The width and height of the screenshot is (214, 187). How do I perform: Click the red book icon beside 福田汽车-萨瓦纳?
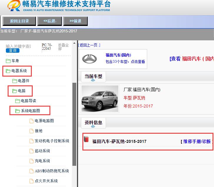[86, 139]
